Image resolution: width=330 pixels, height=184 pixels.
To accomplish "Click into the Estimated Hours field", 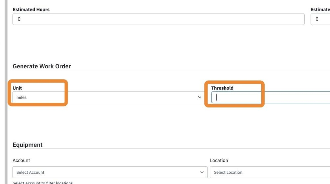I will tap(159, 19).
